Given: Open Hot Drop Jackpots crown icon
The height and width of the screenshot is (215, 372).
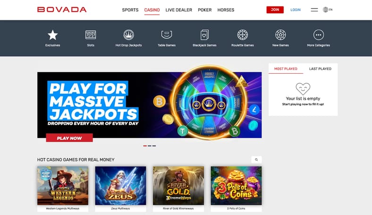Looking at the screenshot, I should pos(128,35).
